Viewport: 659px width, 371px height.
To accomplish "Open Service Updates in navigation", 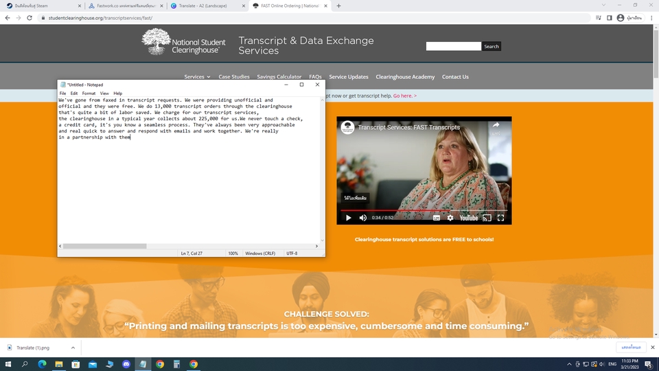I will (349, 76).
